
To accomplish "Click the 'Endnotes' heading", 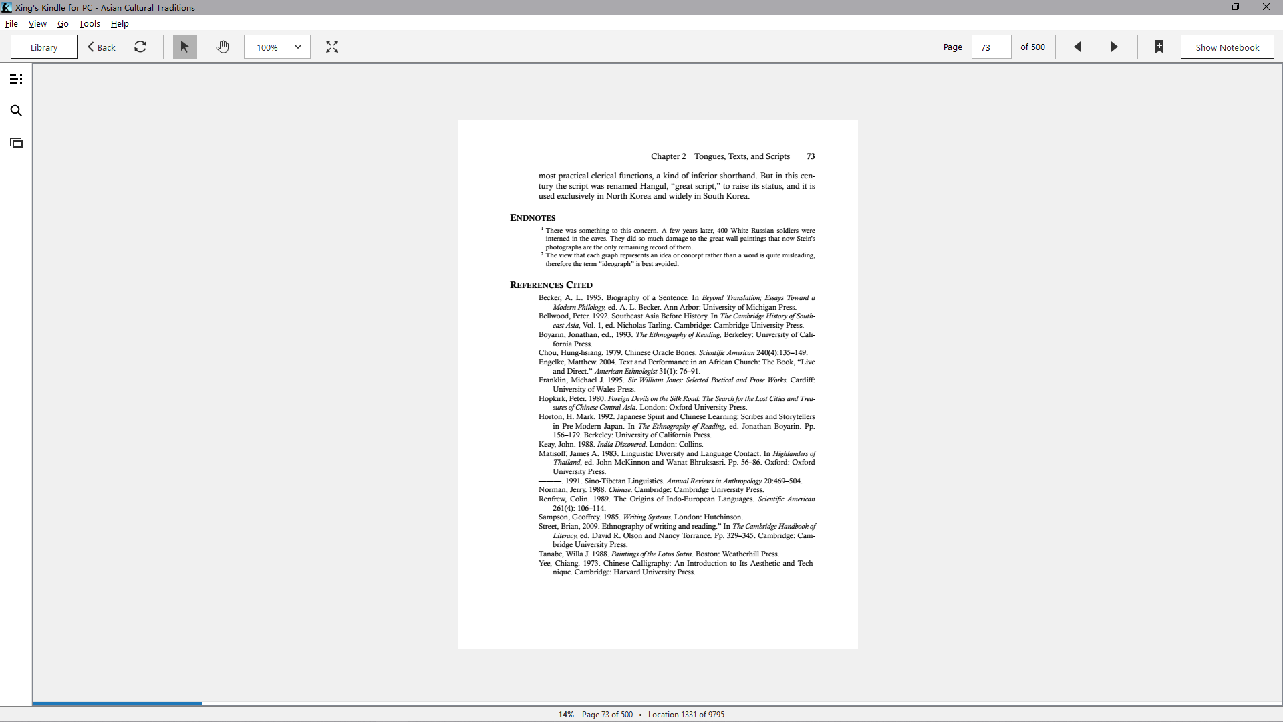I will [533, 217].
